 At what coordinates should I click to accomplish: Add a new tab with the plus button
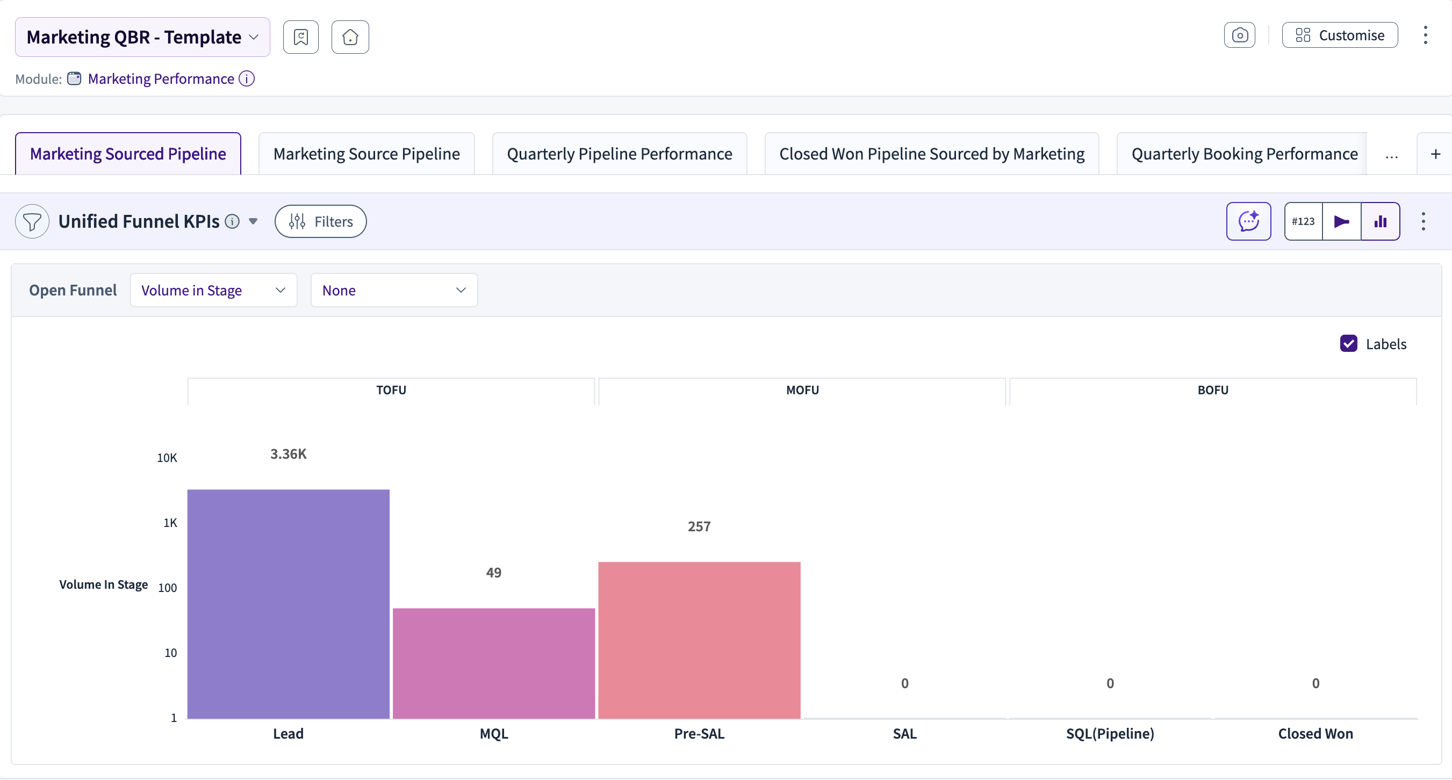point(1435,154)
